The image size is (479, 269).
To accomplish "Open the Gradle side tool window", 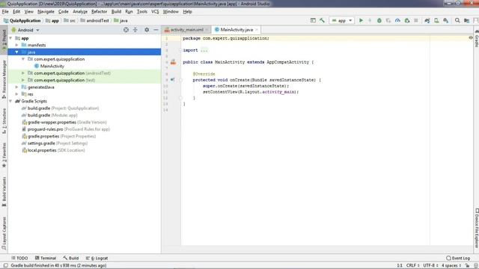I will coord(476,39).
